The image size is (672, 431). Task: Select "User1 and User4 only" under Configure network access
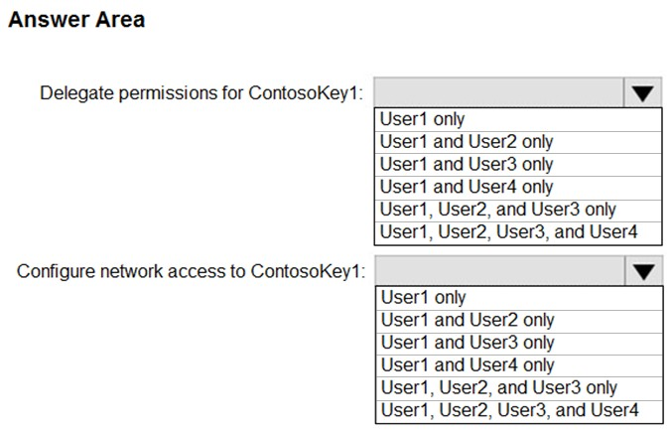[x=519, y=365]
